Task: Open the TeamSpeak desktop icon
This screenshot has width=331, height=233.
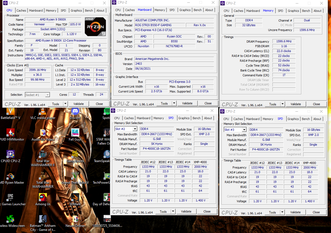Action: 107,154
